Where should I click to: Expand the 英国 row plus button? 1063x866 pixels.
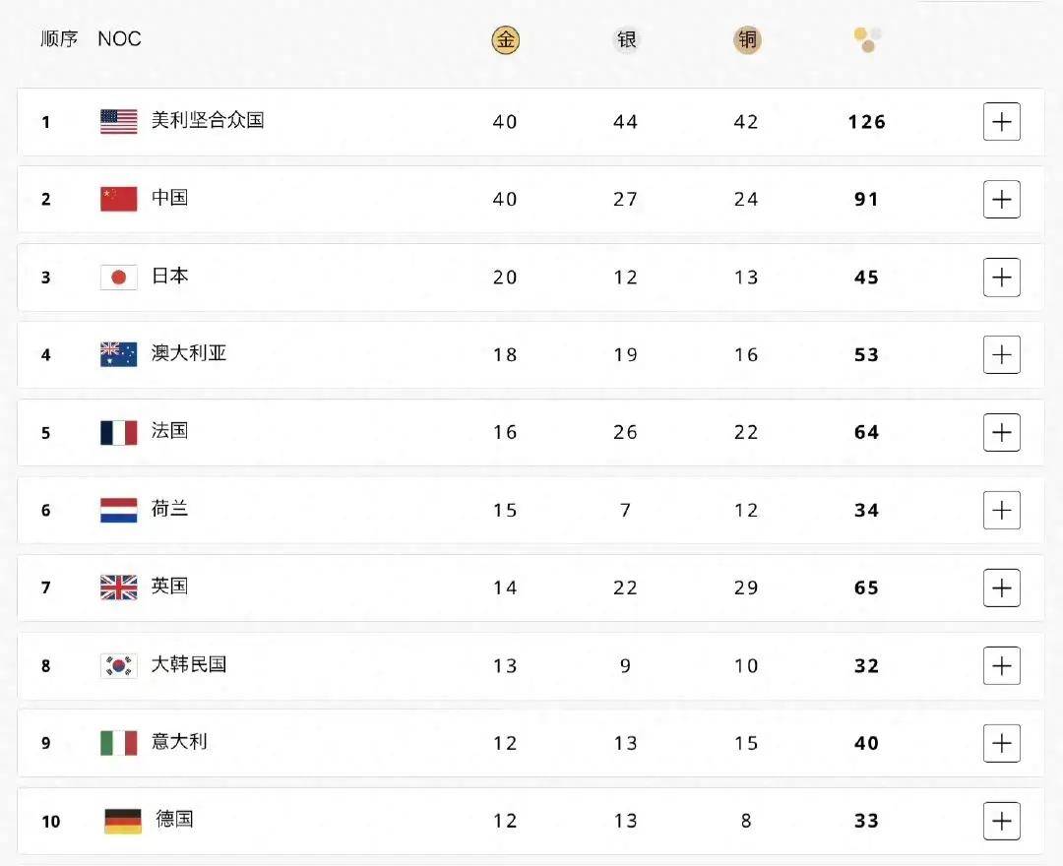coord(1001,588)
